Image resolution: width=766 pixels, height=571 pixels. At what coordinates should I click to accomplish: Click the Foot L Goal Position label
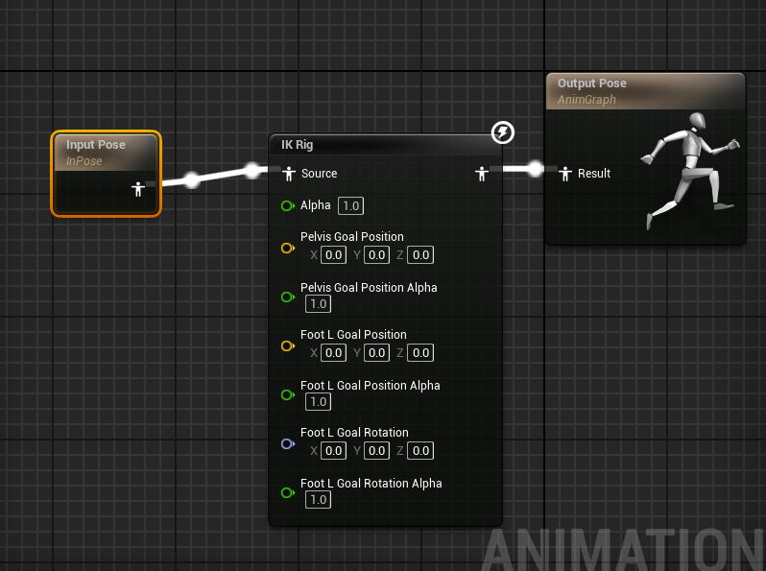[353, 335]
